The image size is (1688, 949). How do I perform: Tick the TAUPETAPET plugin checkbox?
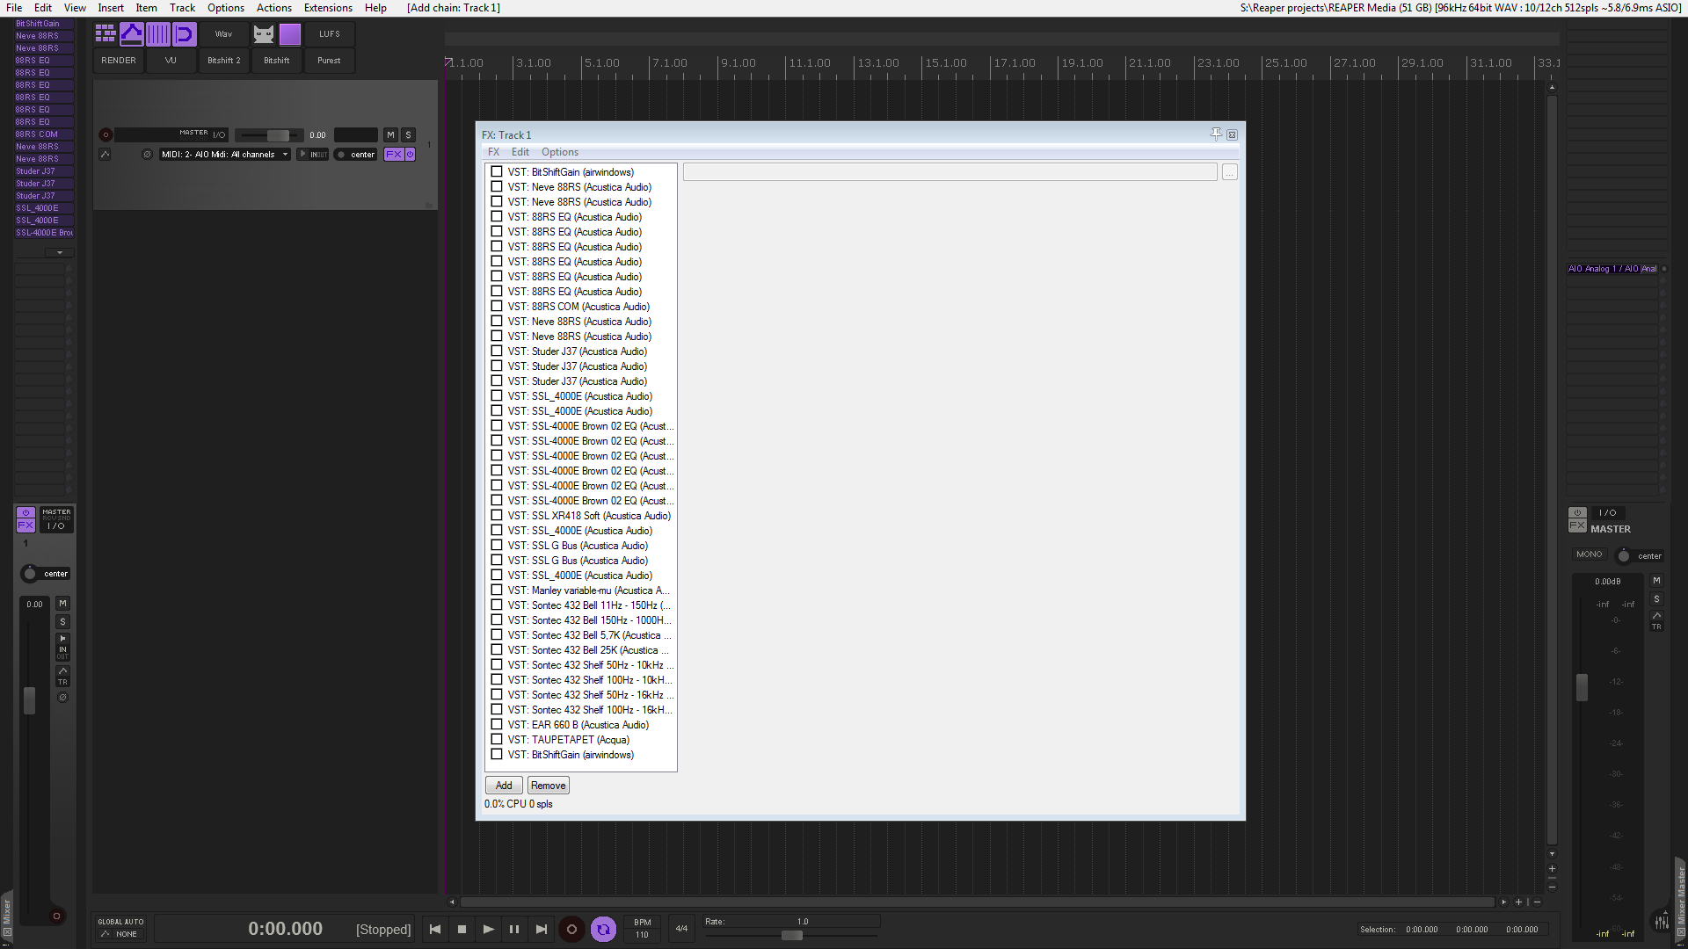pyautogui.click(x=497, y=740)
